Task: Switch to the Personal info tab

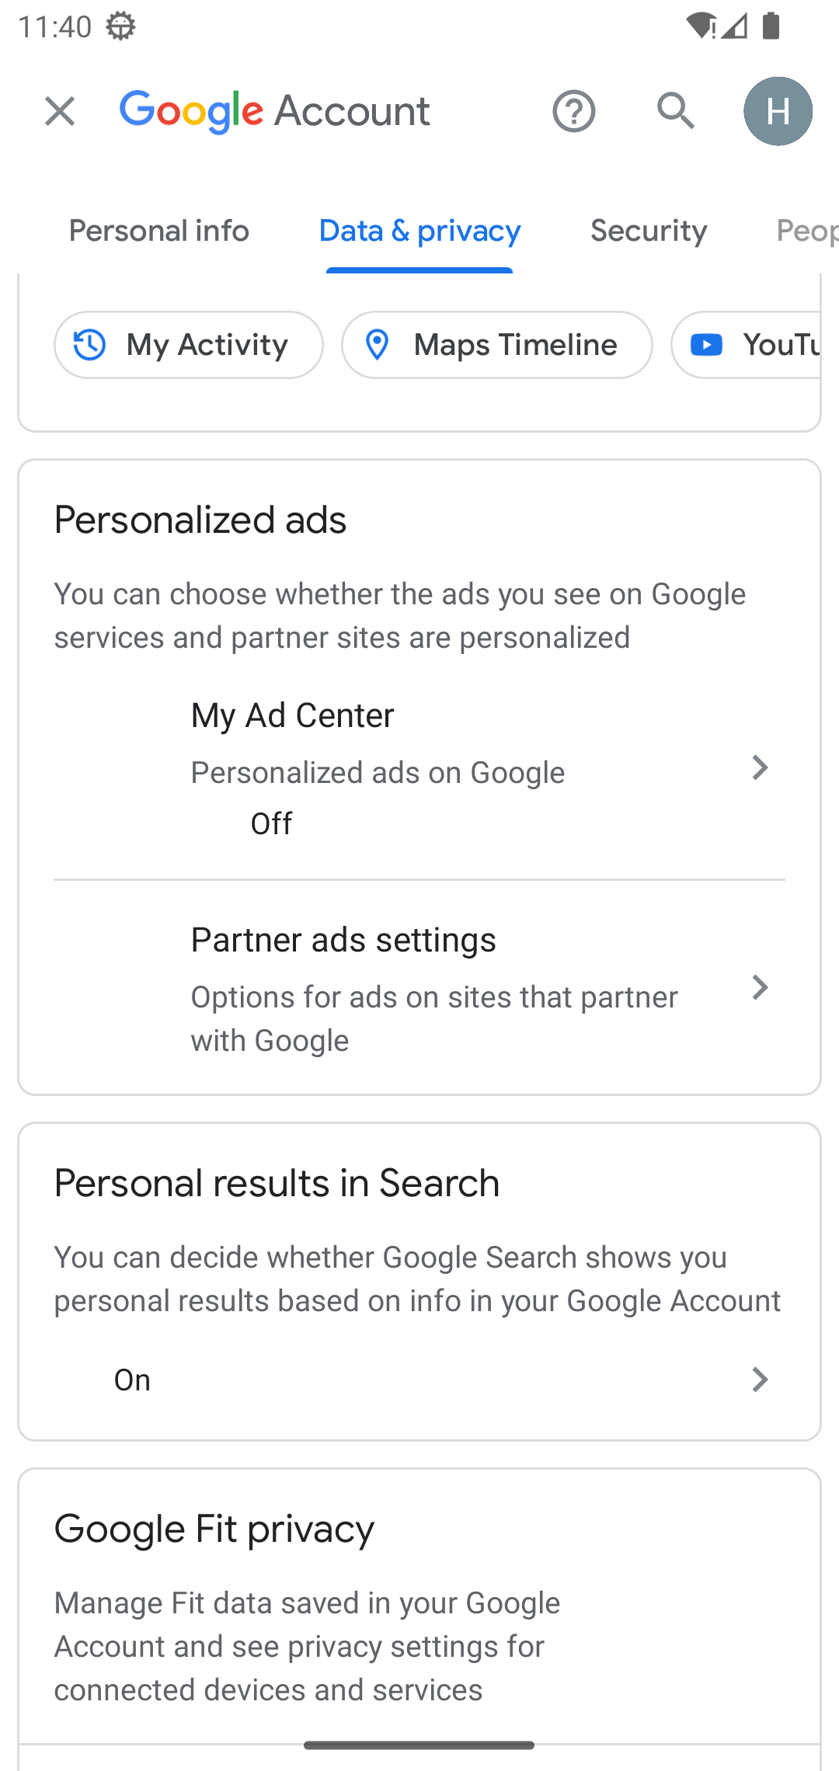Action: tap(159, 231)
